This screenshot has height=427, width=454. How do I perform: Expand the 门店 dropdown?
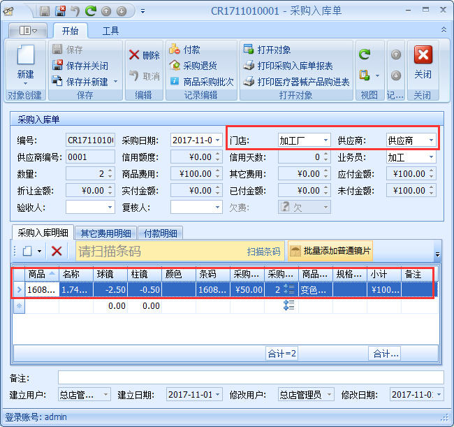pyautogui.click(x=325, y=140)
